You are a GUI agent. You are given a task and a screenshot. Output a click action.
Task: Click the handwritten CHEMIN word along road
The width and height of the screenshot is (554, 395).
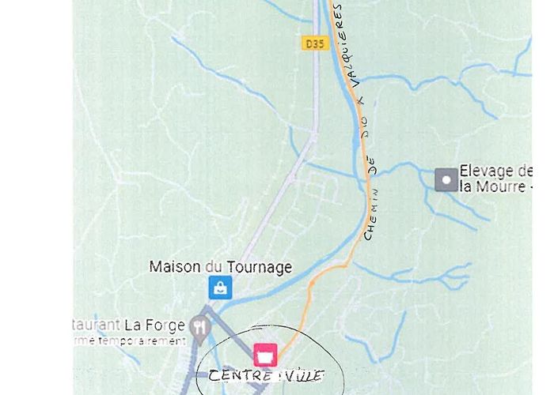(x=370, y=214)
